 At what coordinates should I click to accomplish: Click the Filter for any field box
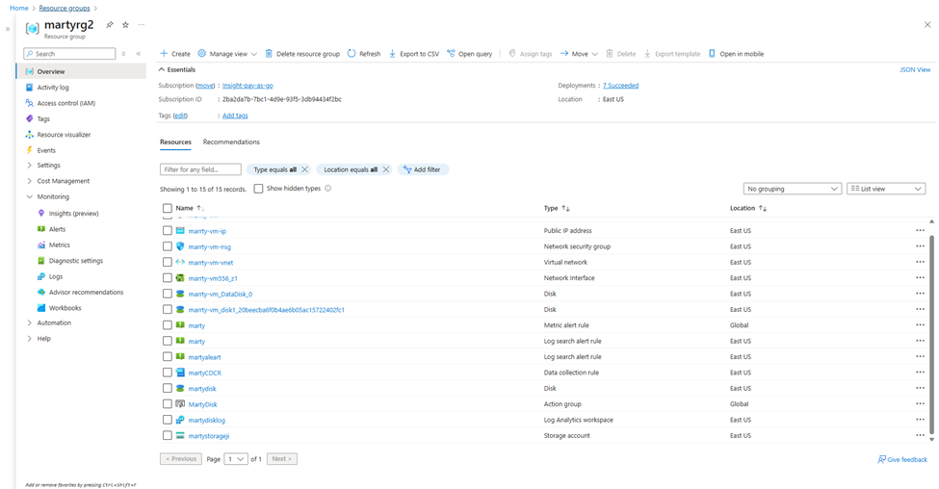200,169
